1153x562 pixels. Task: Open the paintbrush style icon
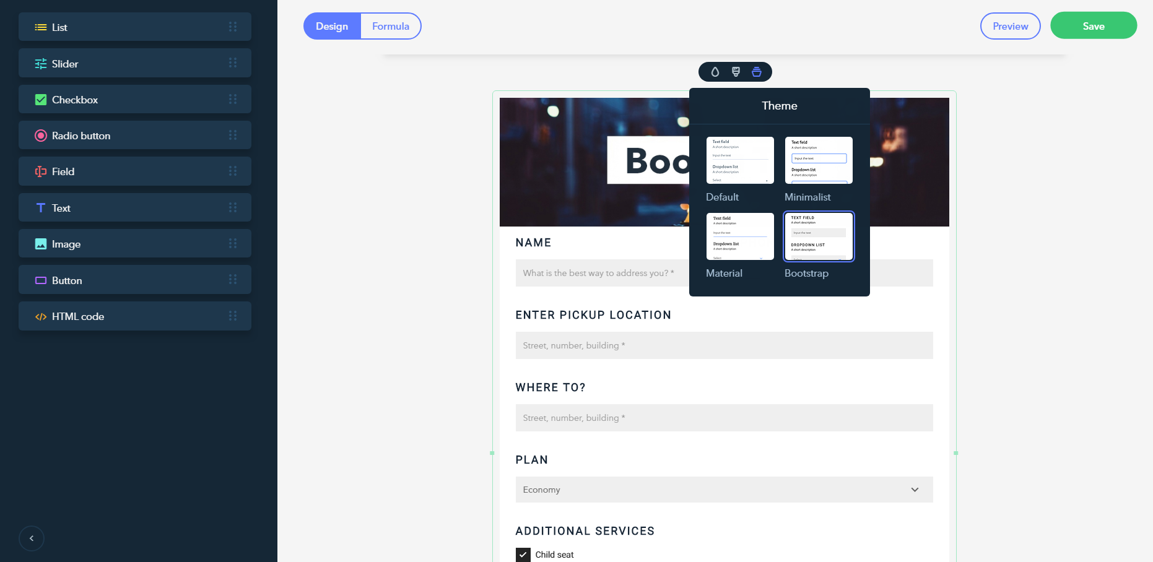tap(736, 72)
